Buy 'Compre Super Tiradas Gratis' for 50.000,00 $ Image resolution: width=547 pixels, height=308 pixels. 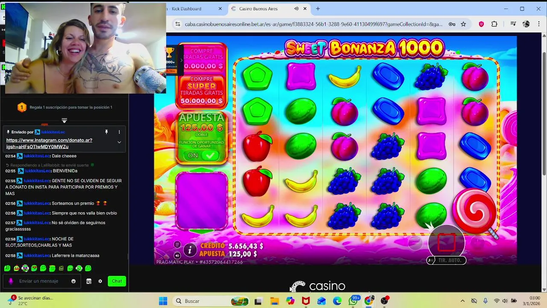(201, 90)
